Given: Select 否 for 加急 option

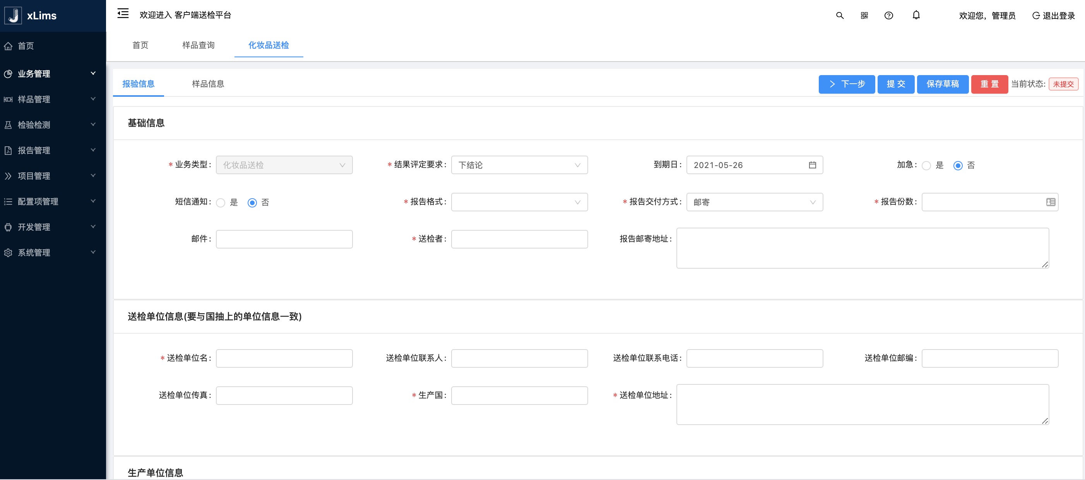Looking at the screenshot, I should click(957, 166).
